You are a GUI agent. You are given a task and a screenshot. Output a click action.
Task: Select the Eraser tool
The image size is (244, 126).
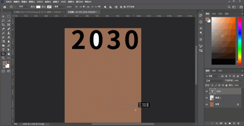[x=9, y=37]
